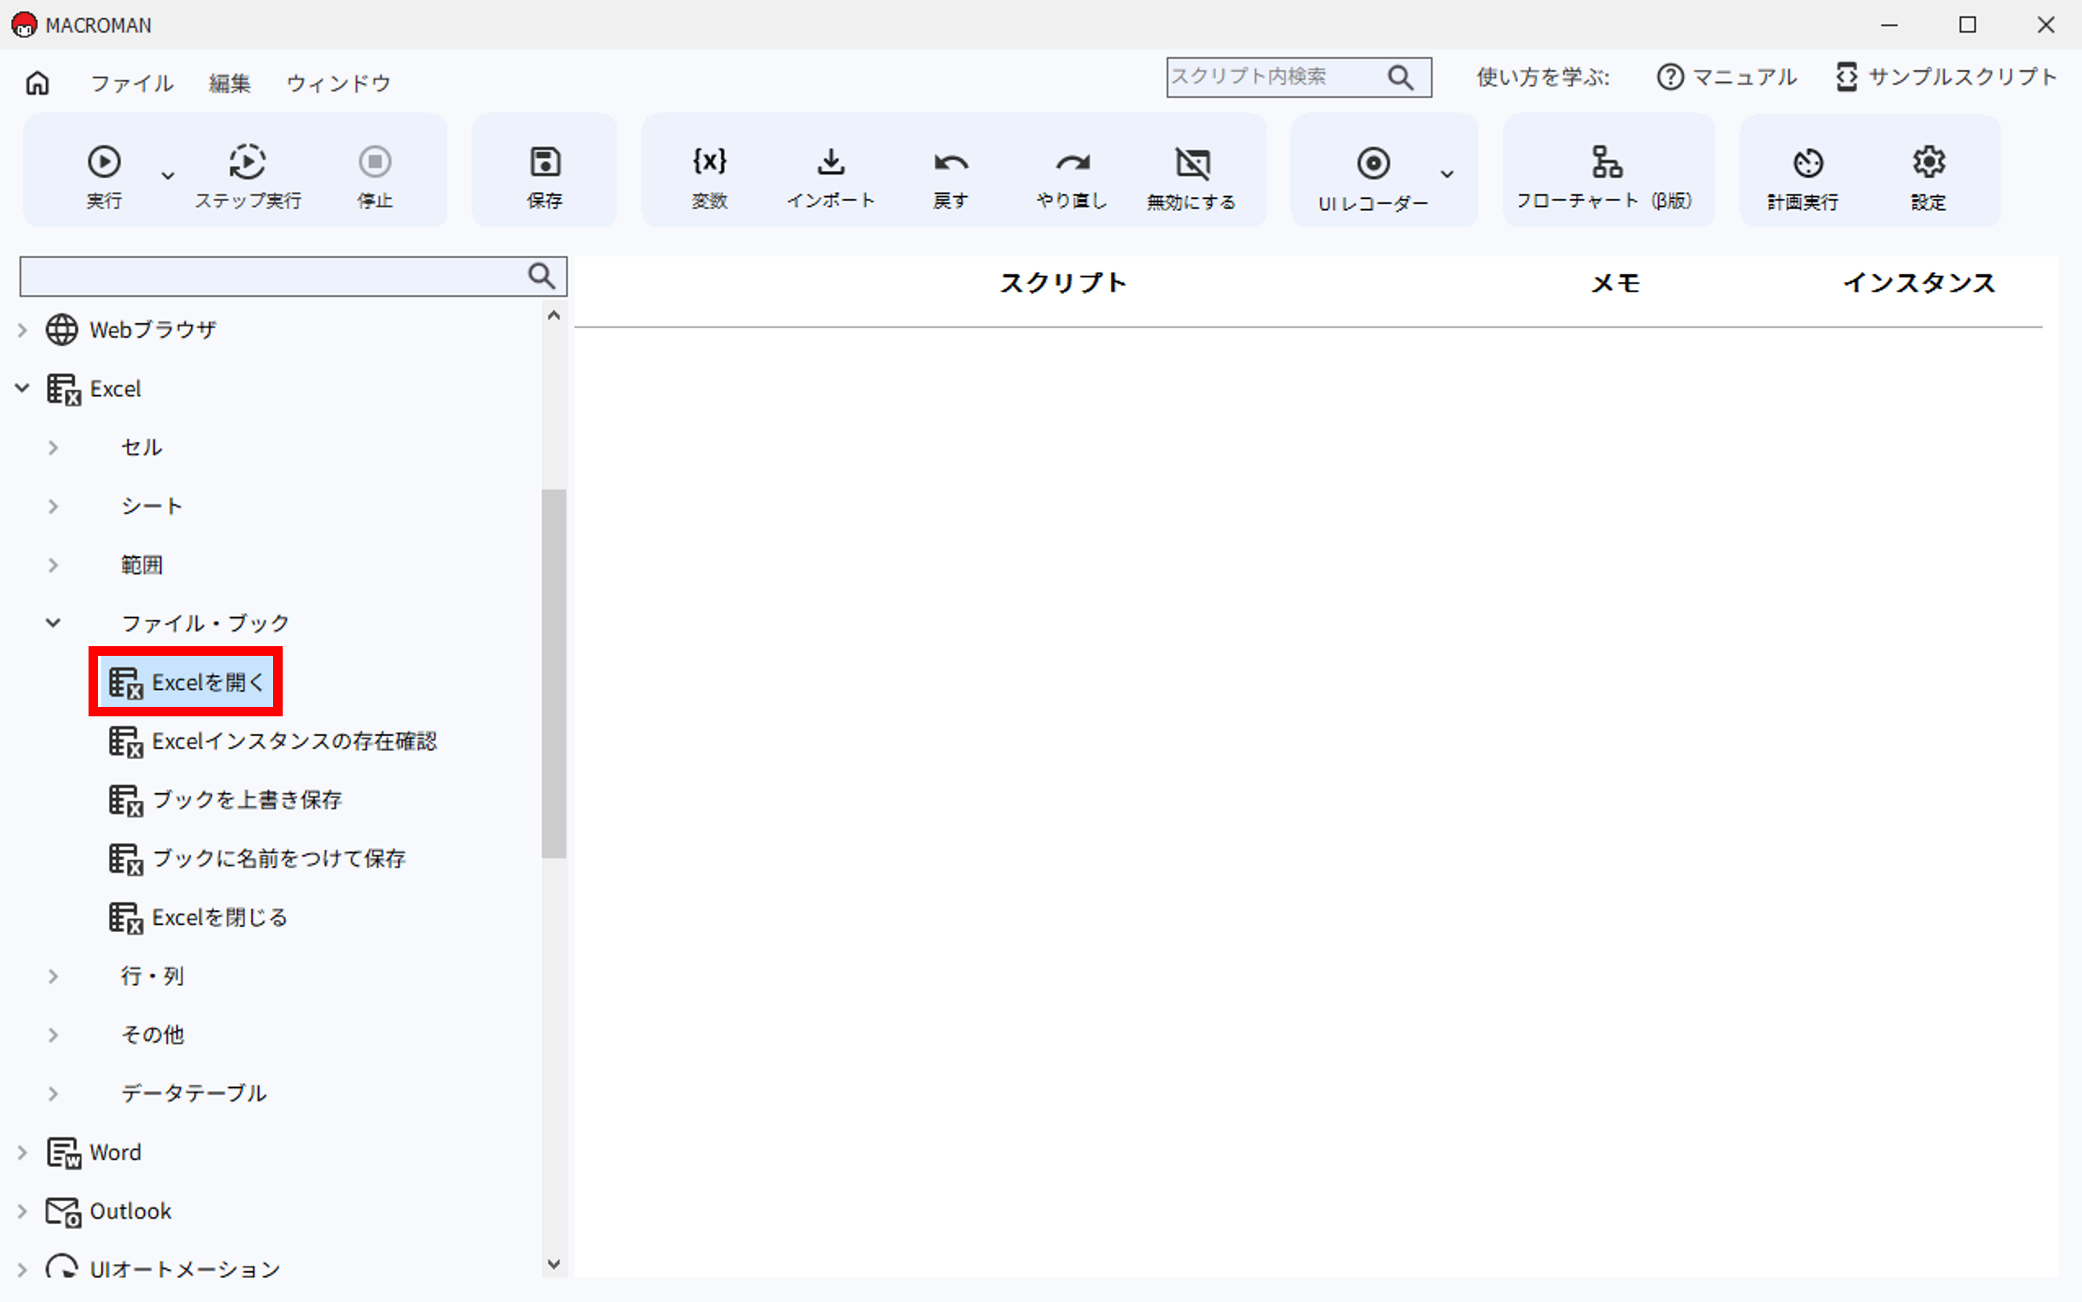
Task: Expand the データテーブル subcategory
Action: tap(52, 1094)
